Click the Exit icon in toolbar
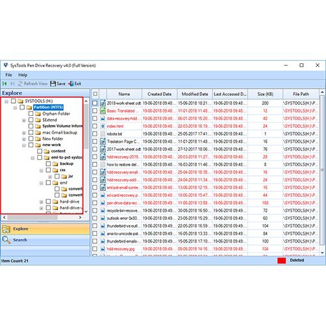The height and width of the screenshot is (326, 326). pos(71,83)
